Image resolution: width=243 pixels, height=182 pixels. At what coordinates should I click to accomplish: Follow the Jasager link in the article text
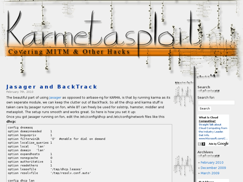(x=55, y=98)
